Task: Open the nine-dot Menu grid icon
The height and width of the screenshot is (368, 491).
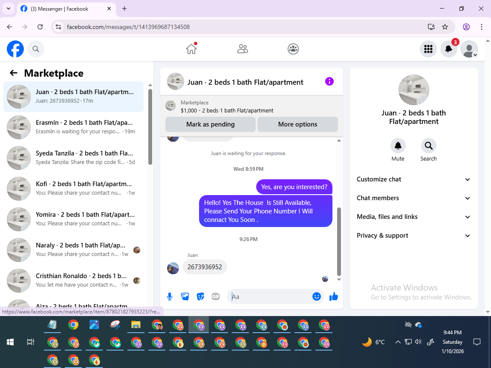Action: point(428,49)
